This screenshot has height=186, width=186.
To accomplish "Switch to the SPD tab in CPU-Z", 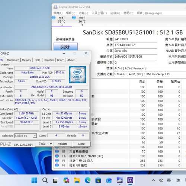I will click(38, 60).
